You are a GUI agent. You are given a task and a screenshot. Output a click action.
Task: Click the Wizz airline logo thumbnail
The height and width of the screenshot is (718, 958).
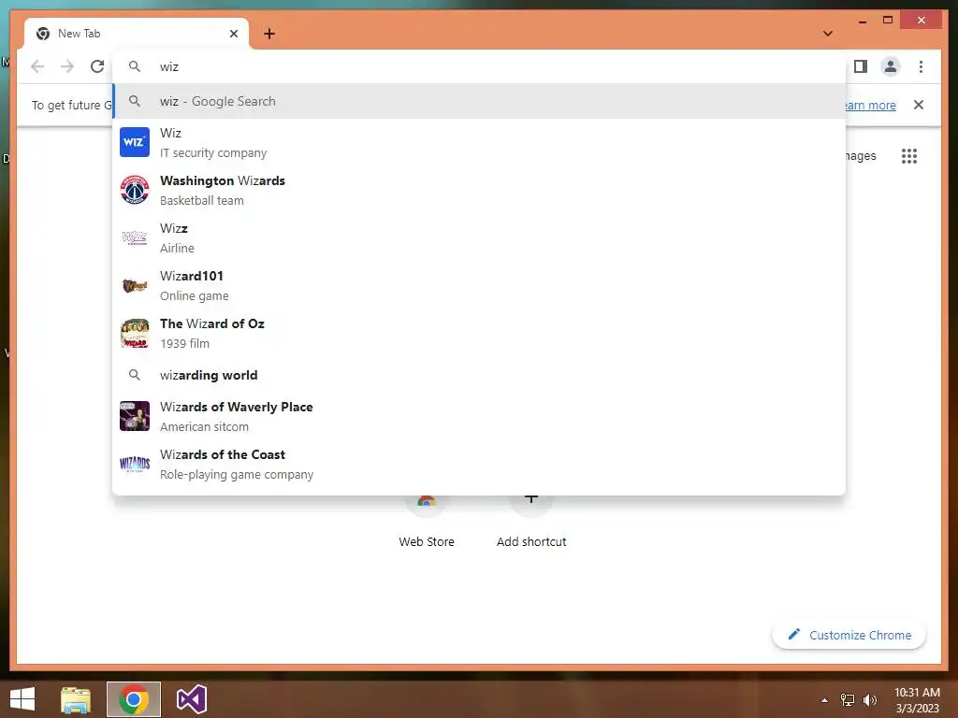pos(135,237)
